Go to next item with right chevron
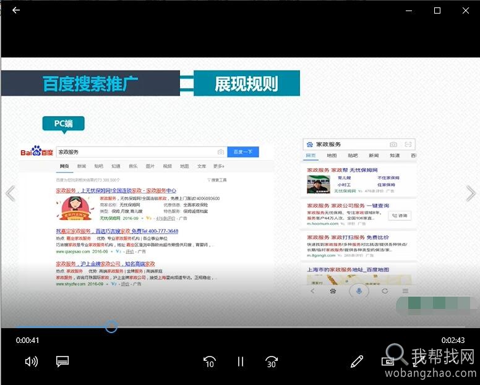The width and height of the screenshot is (480, 385). tap(470, 193)
